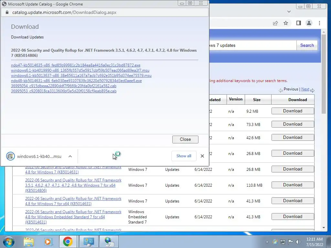Open the Windows Start menu orb
Screen dimensions: 331x248
point(9,242)
